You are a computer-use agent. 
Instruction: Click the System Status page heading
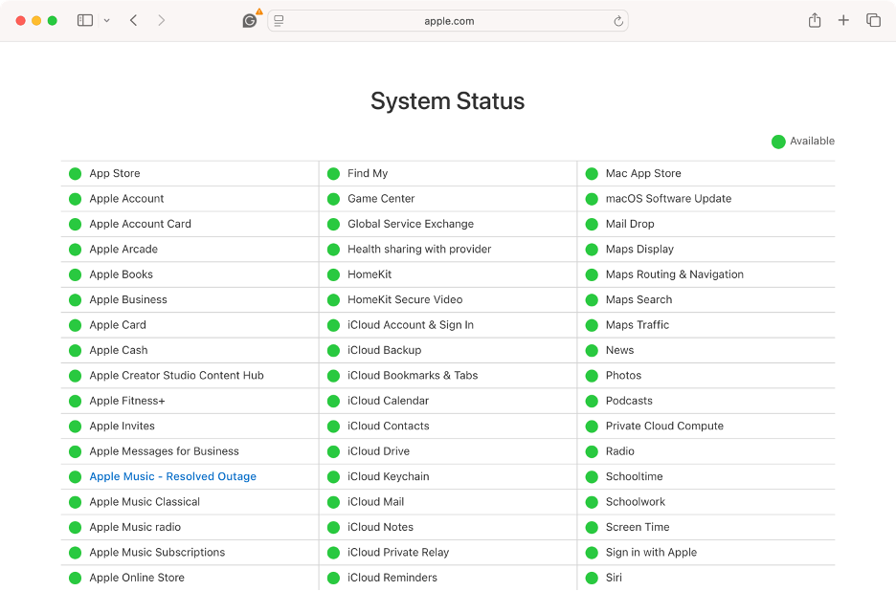(x=447, y=100)
